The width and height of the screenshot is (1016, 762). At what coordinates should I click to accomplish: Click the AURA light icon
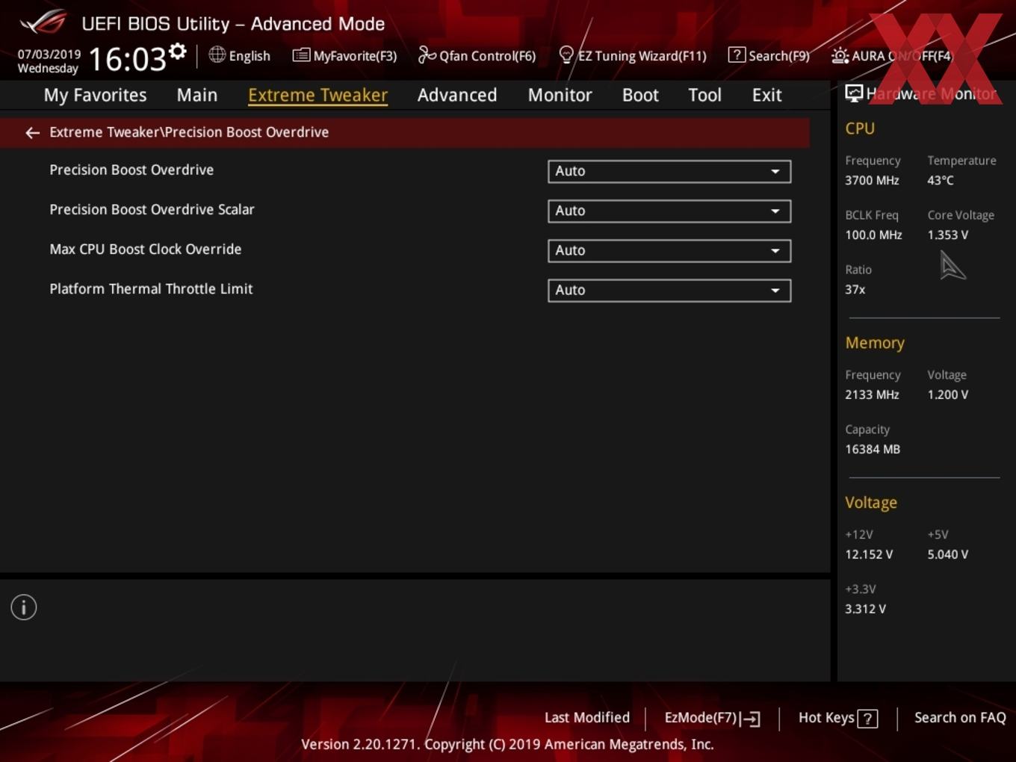[840, 55]
